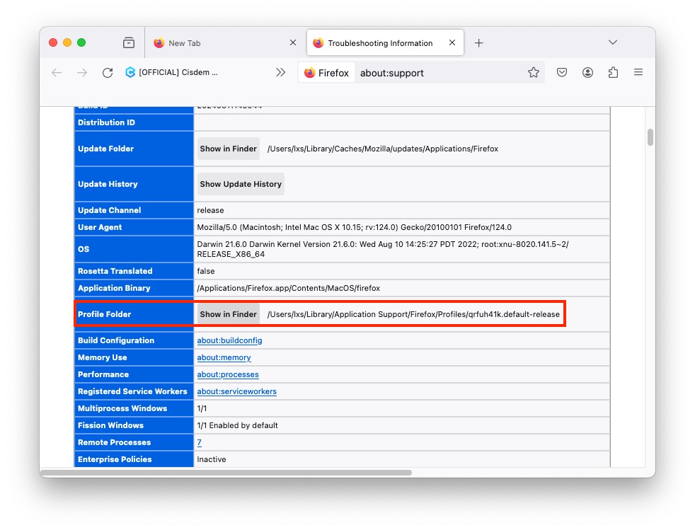Viewport: 695px width, 530px height.
Task: Open the about:memory link
Action: coord(224,357)
